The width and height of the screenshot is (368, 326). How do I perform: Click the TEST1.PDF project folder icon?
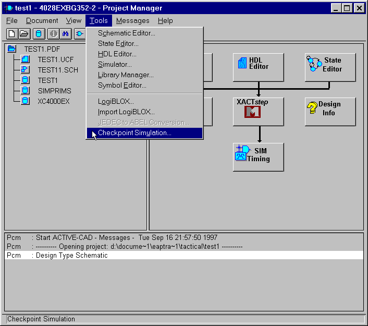point(11,49)
